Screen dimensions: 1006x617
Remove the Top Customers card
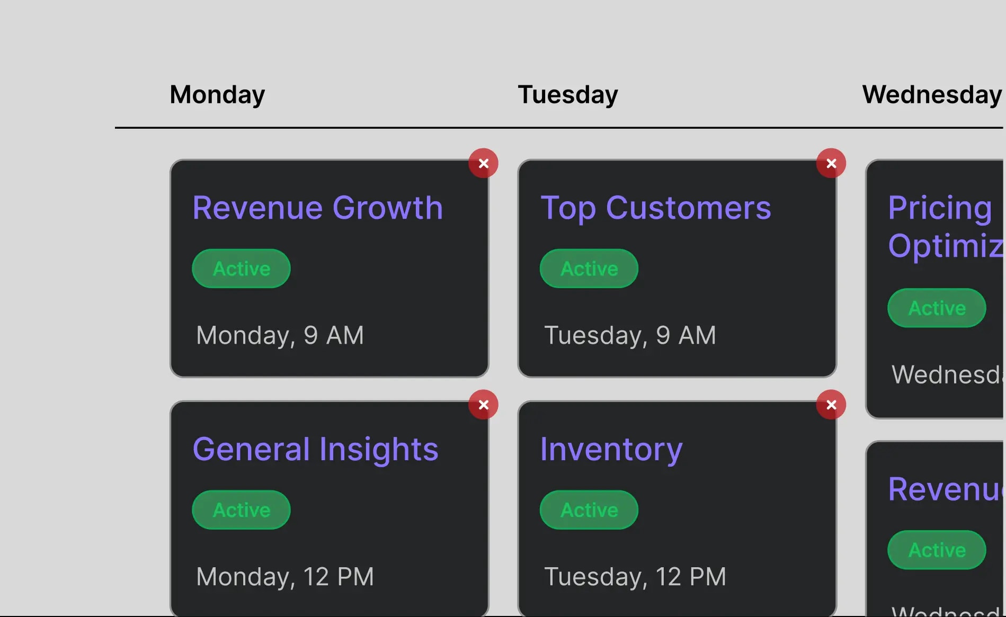[x=831, y=163]
